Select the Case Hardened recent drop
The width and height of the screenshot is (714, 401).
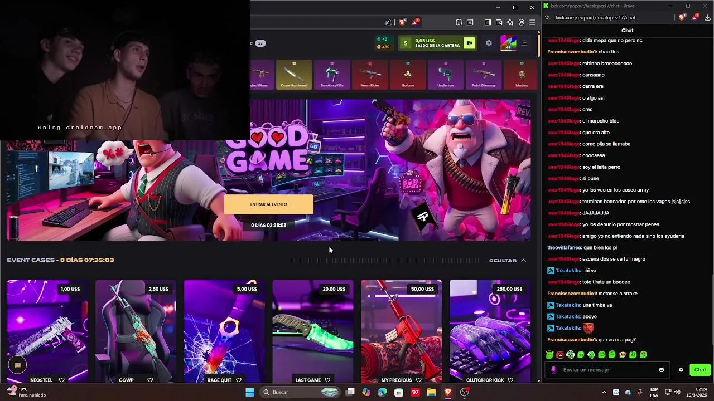coord(294,75)
